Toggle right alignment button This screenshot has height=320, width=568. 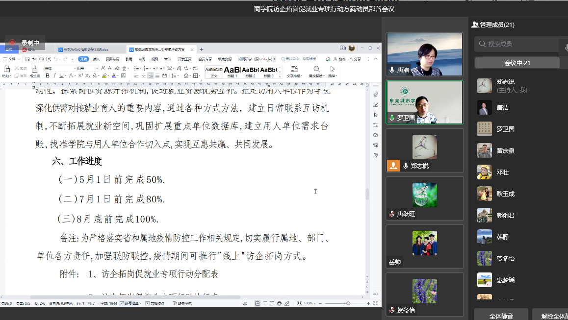click(150, 75)
